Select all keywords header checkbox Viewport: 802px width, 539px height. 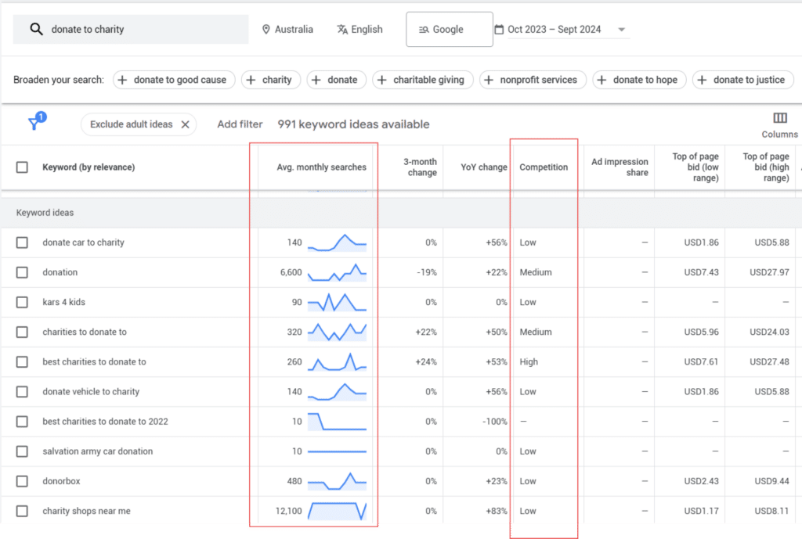pyautogui.click(x=22, y=167)
